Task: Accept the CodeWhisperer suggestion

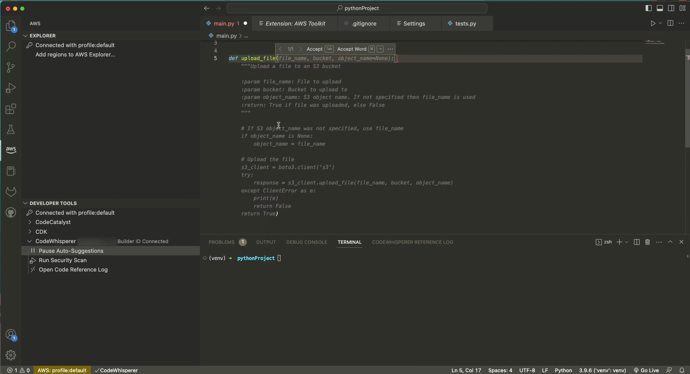Action: (320, 49)
